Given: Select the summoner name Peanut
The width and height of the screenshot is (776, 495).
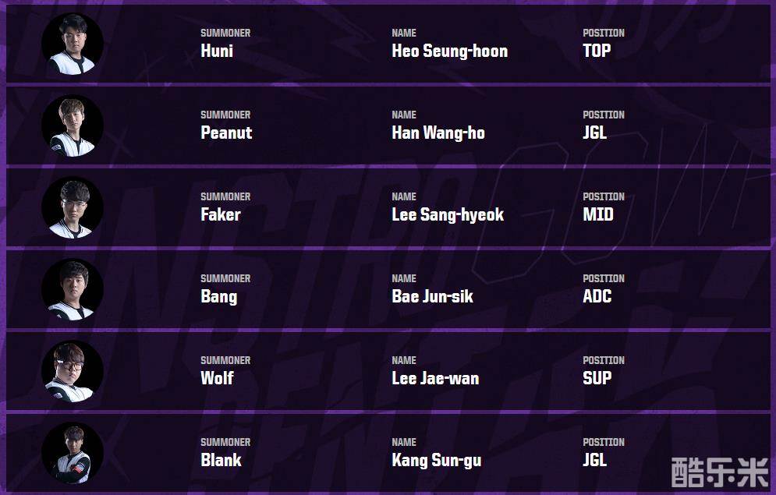Looking at the screenshot, I should pyautogui.click(x=226, y=133).
